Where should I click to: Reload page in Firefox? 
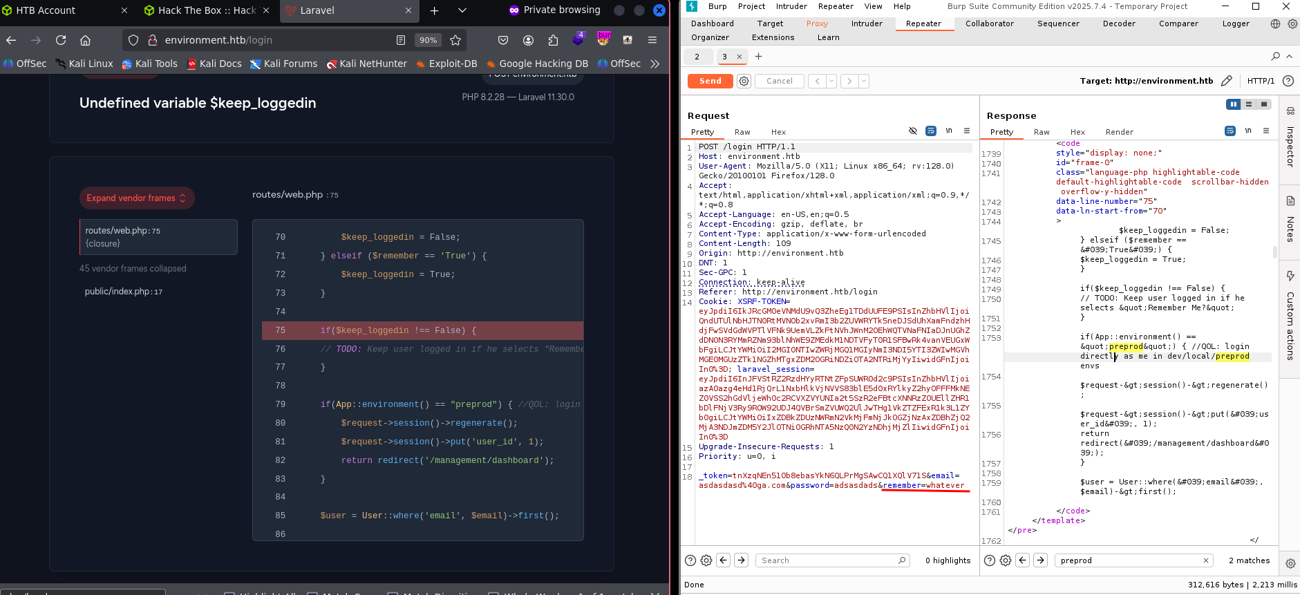pos(61,40)
